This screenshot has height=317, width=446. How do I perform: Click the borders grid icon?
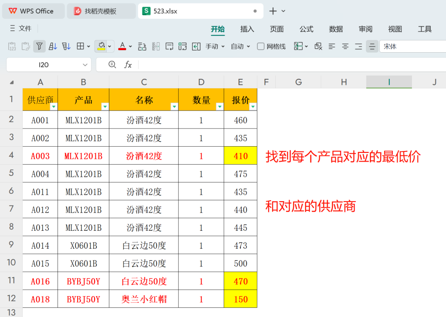(x=81, y=46)
